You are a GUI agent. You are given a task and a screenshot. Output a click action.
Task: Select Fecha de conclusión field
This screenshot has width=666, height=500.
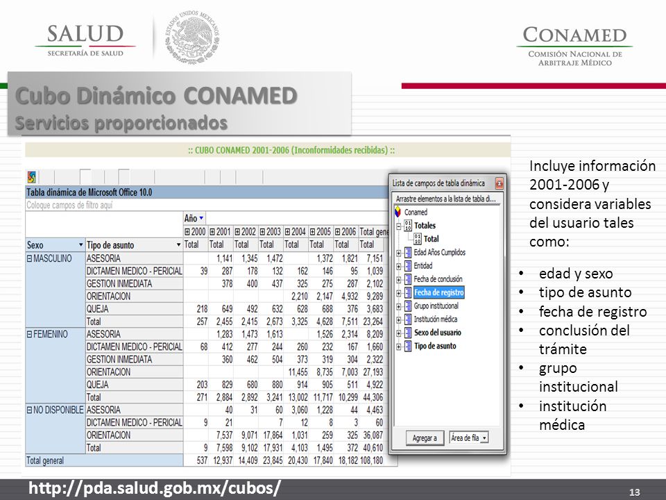[x=438, y=279]
